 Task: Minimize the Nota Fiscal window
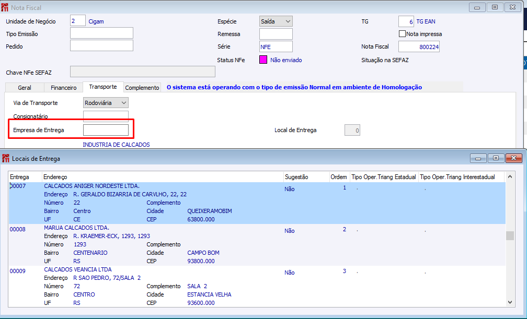(477, 7)
